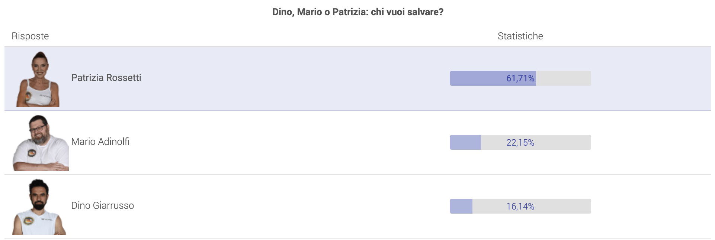The image size is (715, 240).
Task: Click Patrizia Rossetti's photo thumbnail
Action: 38,79
